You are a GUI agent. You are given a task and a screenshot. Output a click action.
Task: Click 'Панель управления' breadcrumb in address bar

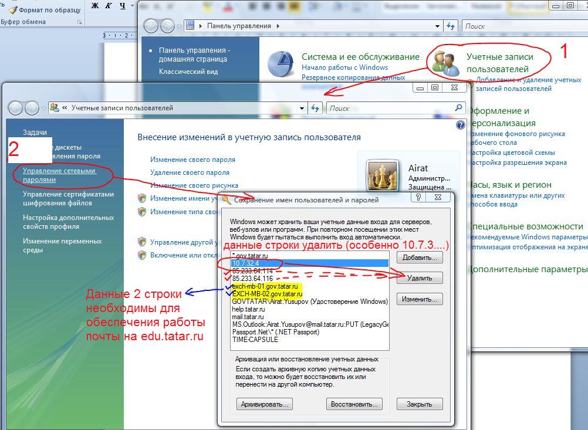click(x=239, y=26)
